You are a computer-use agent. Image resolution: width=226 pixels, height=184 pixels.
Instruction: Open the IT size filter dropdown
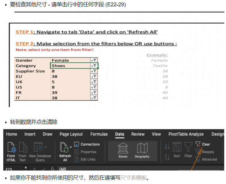click(94, 98)
